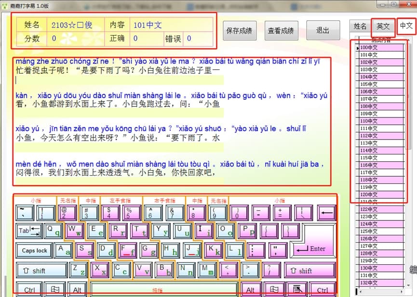Toggle the Caps Lock key
Viewport: 417px width, 297px height.
33,250
